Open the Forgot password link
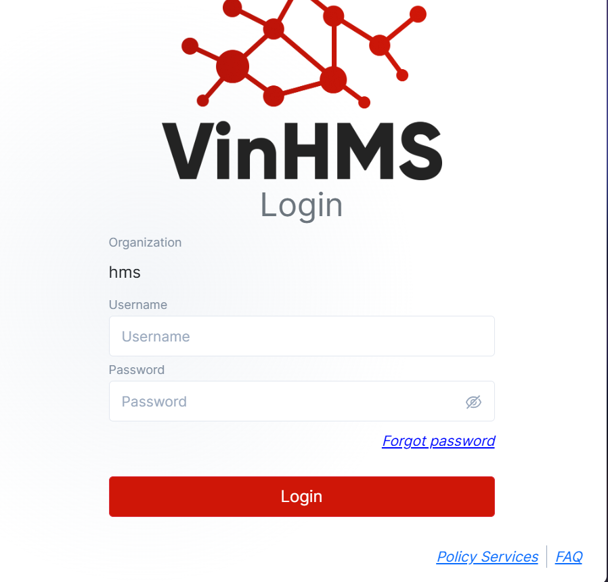 438,441
